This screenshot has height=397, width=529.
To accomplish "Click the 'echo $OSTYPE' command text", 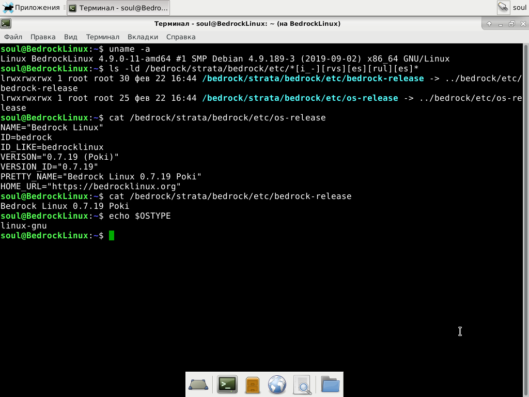I will [x=139, y=216].
